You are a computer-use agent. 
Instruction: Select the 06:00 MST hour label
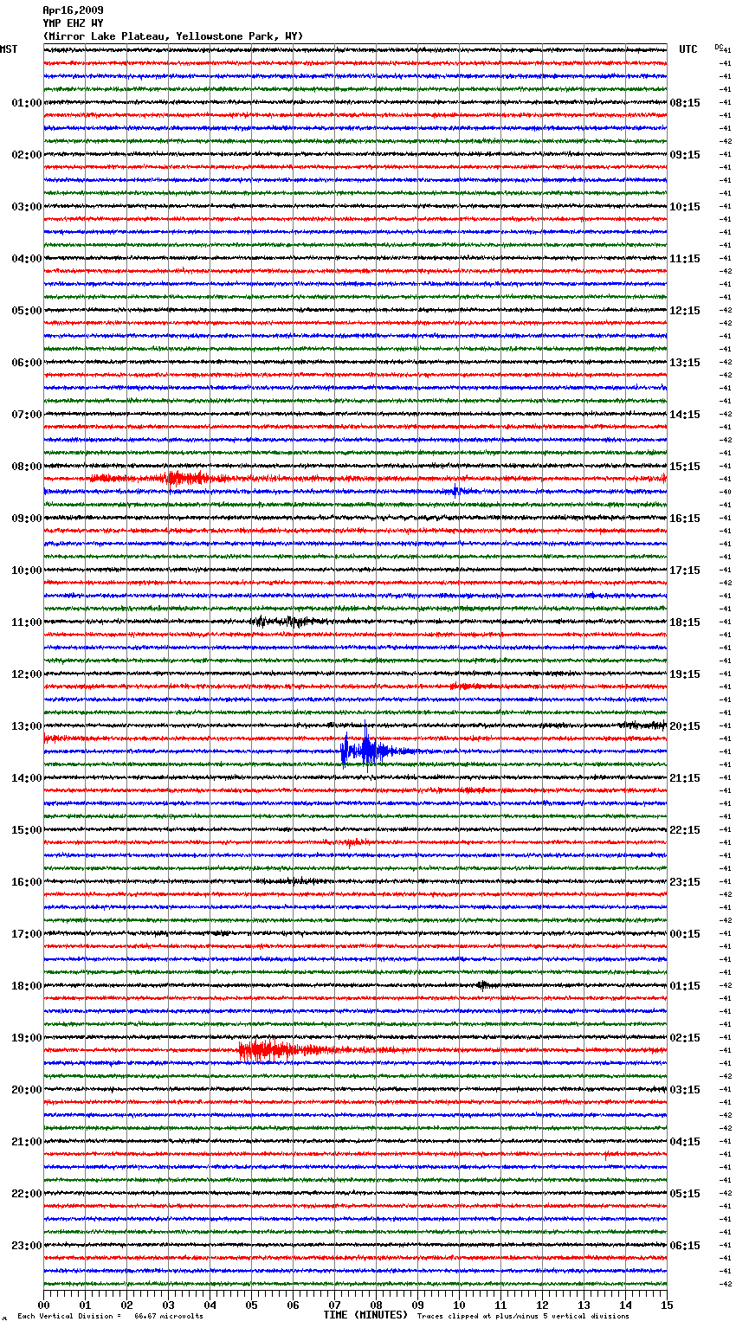[27, 363]
